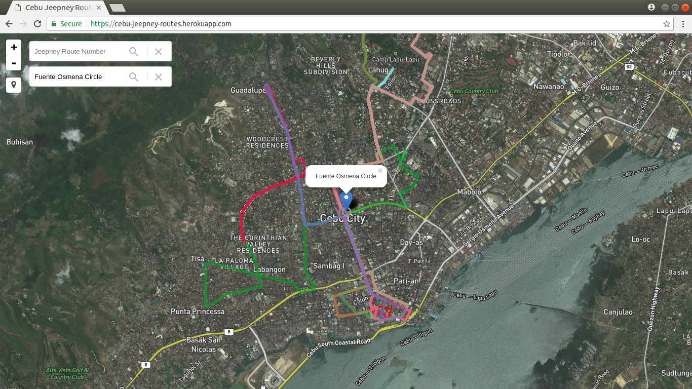Image resolution: width=692 pixels, height=389 pixels.
Task: Click the Guizo map label
Action: click(x=610, y=87)
